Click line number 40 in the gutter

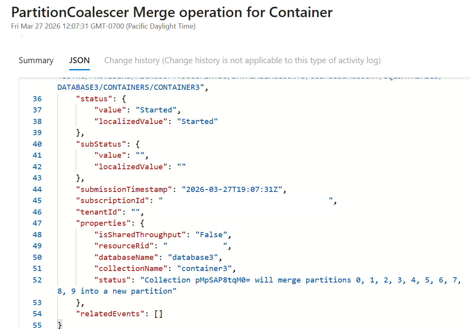coord(37,144)
